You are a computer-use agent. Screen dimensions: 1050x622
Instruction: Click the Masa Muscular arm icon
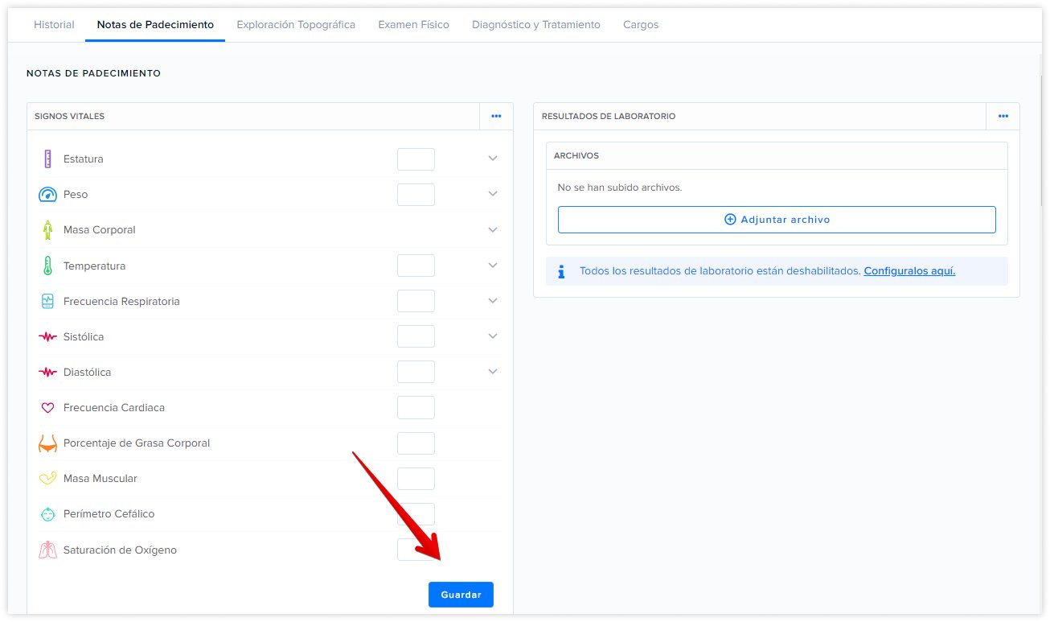click(x=47, y=479)
